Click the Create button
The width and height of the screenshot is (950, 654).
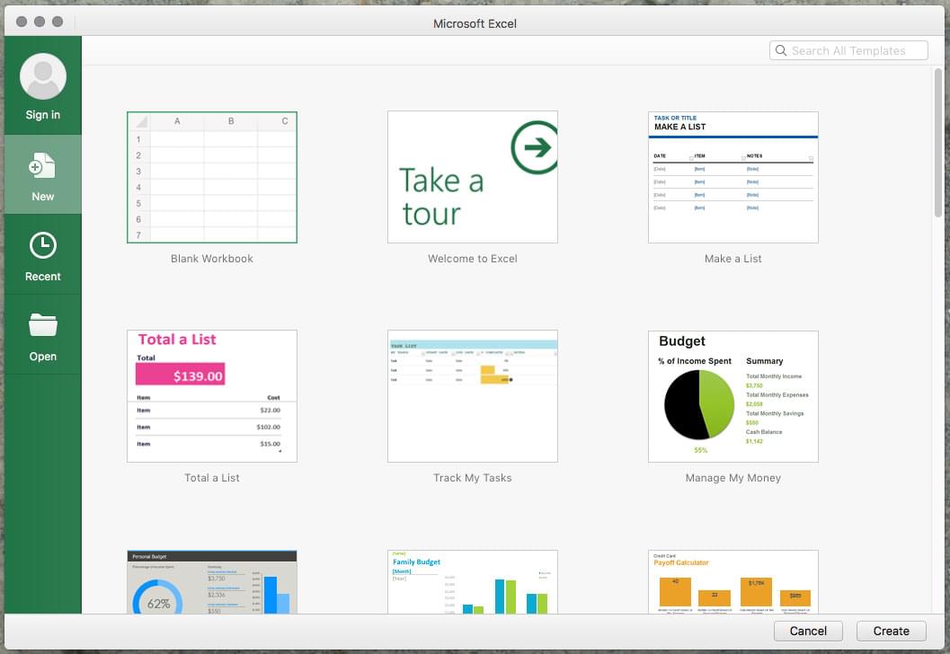coord(892,631)
